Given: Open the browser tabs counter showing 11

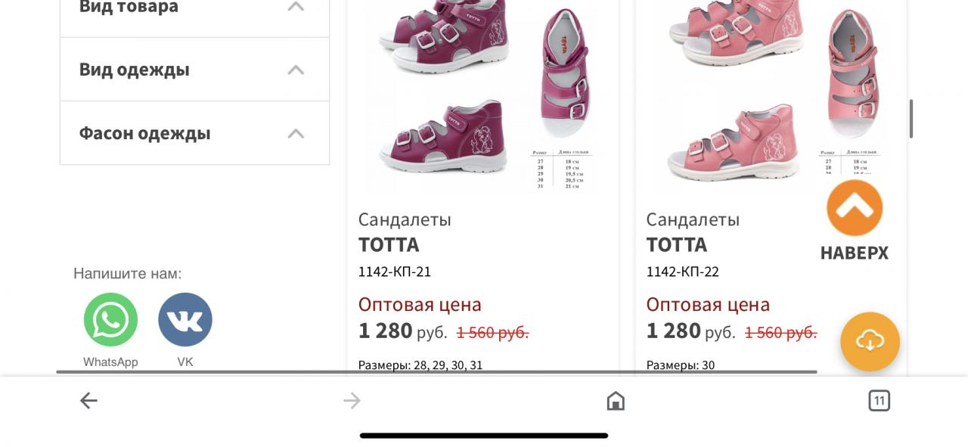Looking at the screenshot, I should click(x=879, y=401).
